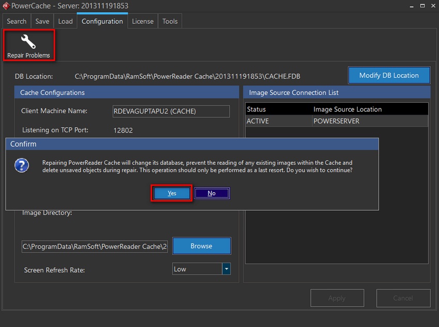Click Browse for the image directory
Viewport: 439px width, 327px height.
pos(201,246)
